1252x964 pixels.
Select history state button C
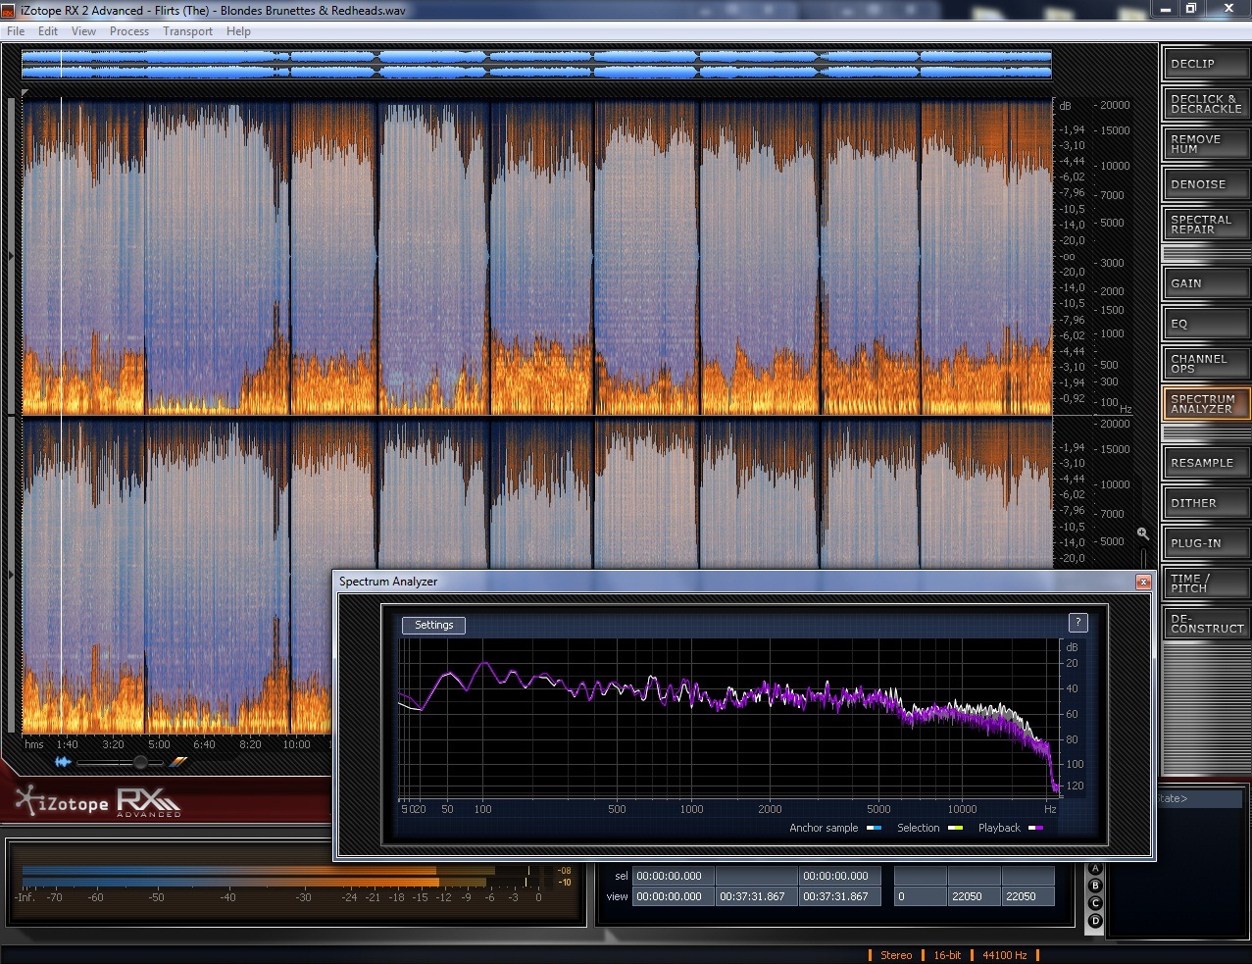[1095, 903]
